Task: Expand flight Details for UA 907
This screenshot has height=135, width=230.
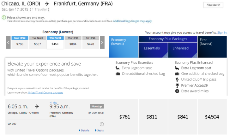Action: point(84,131)
